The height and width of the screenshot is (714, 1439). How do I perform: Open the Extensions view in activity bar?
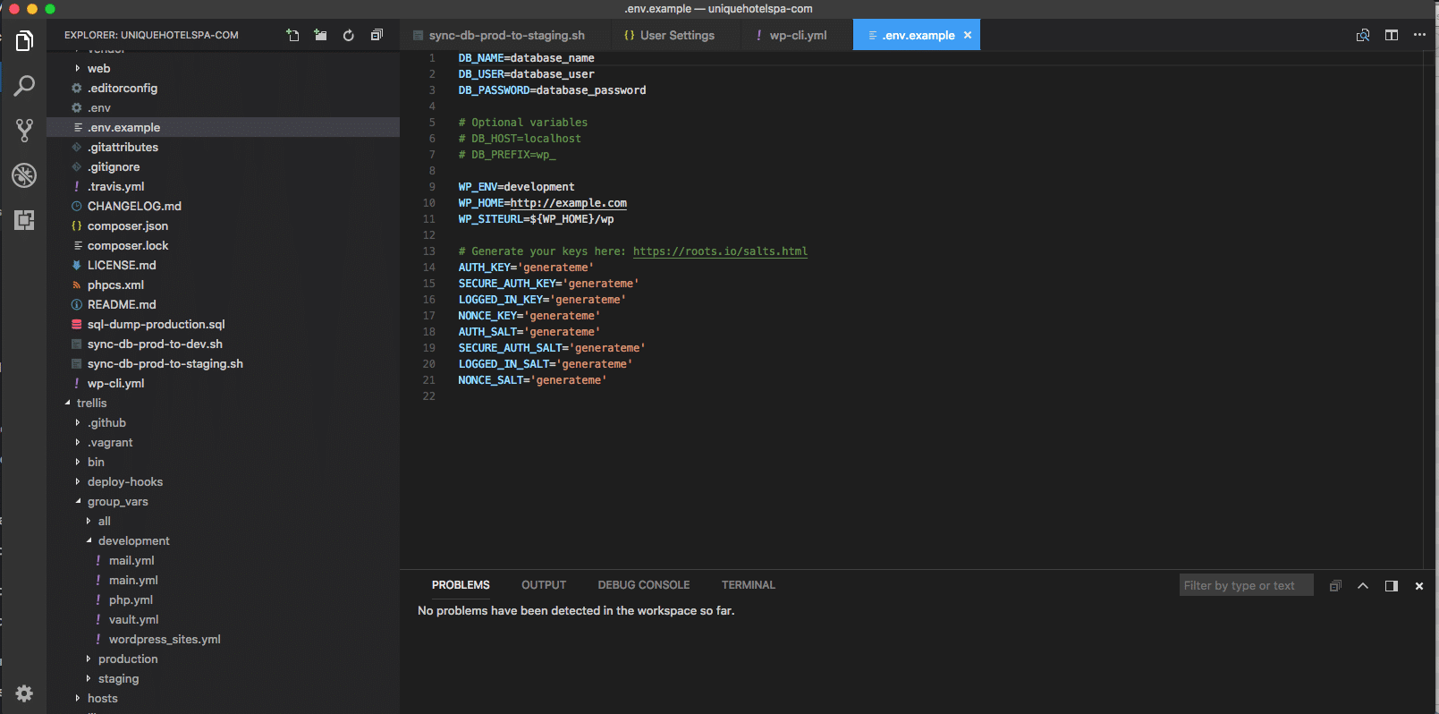[x=24, y=220]
